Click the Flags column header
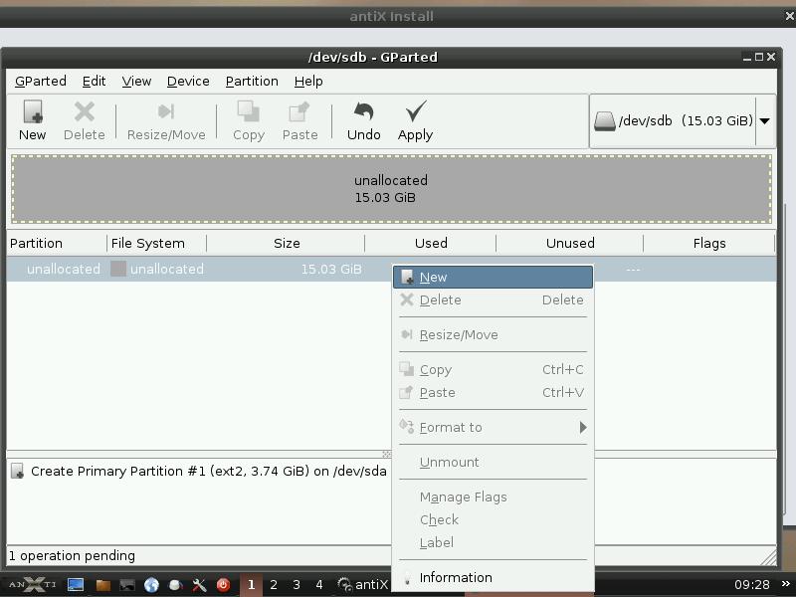This screenshot has width=796, height=597. (x=709, y=243)
